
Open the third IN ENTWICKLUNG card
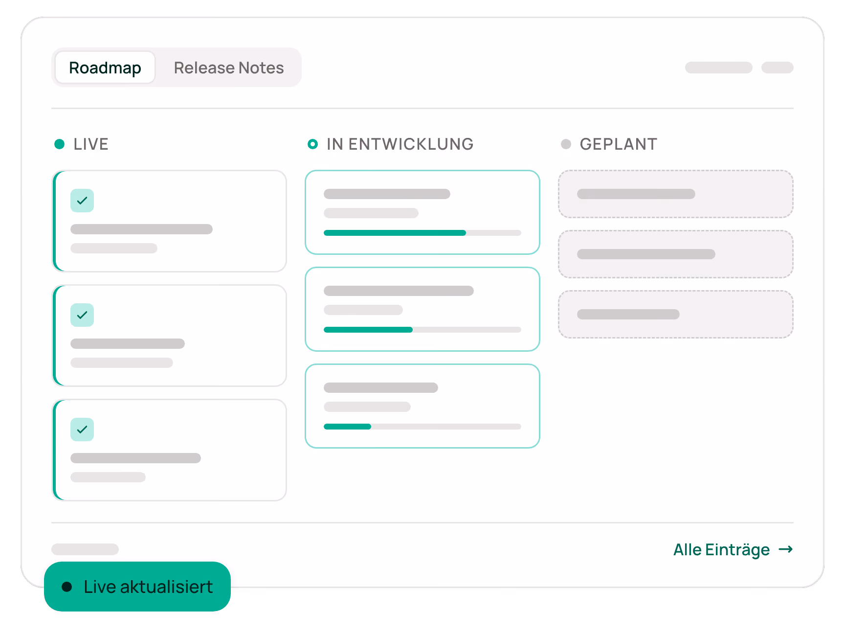(x=422, y=406)
